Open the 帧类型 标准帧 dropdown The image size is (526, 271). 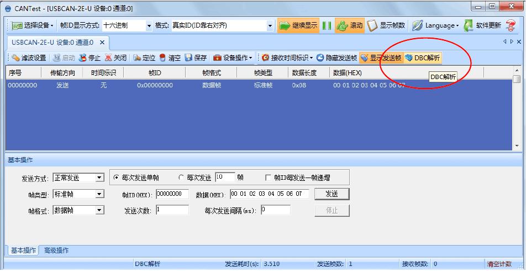point(99,194)
